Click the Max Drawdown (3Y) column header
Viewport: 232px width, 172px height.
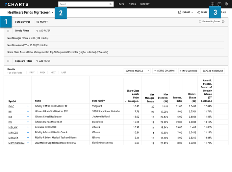click(x=163, y=98)
